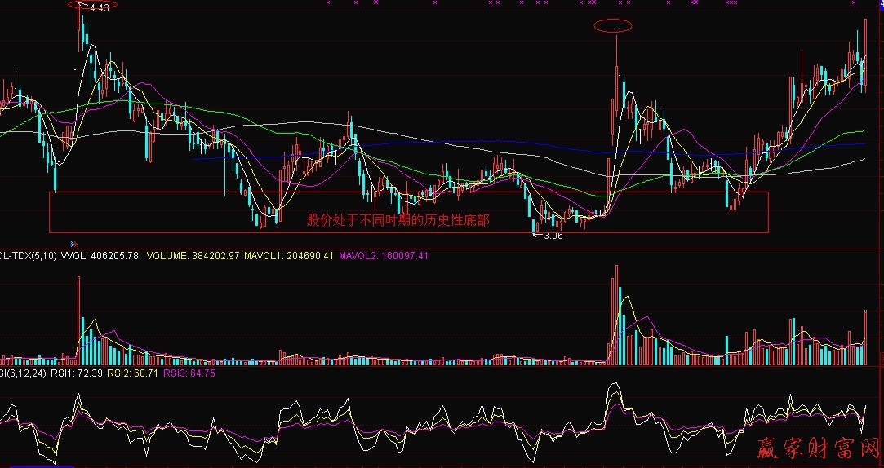
Task: Click the yellow VOLUME 384202.97 value
Action: point(193,256)
